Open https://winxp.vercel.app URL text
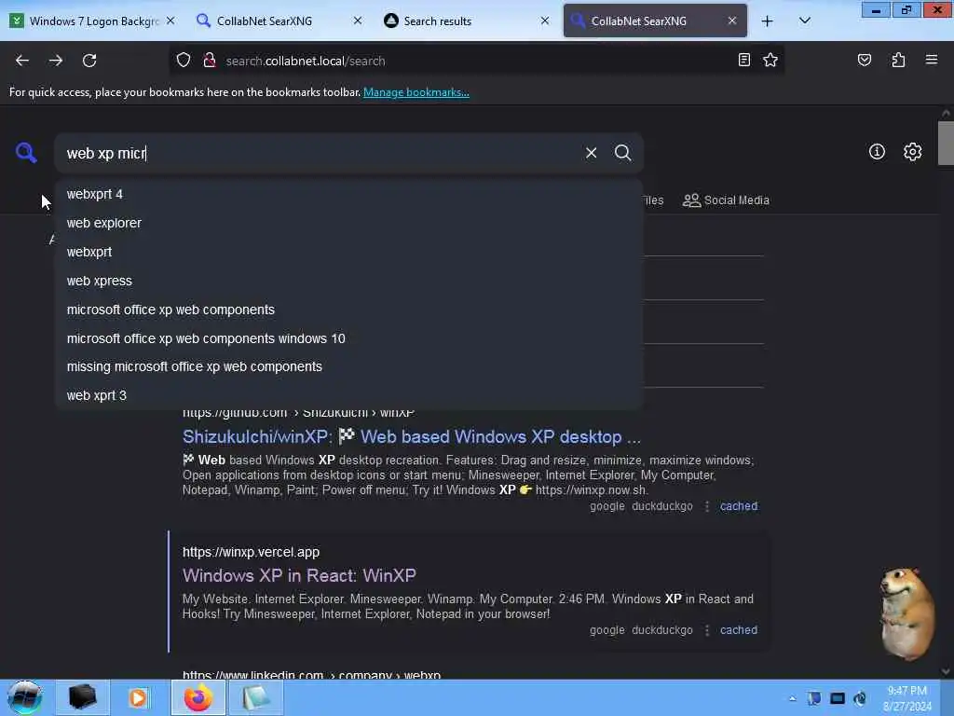Image resolution: width=954 pixels, height=716 pixels. point(251,552)
